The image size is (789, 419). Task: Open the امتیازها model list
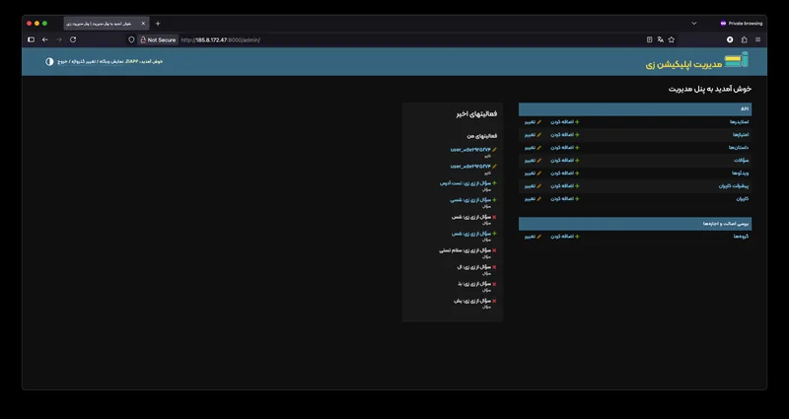[741, 135]
